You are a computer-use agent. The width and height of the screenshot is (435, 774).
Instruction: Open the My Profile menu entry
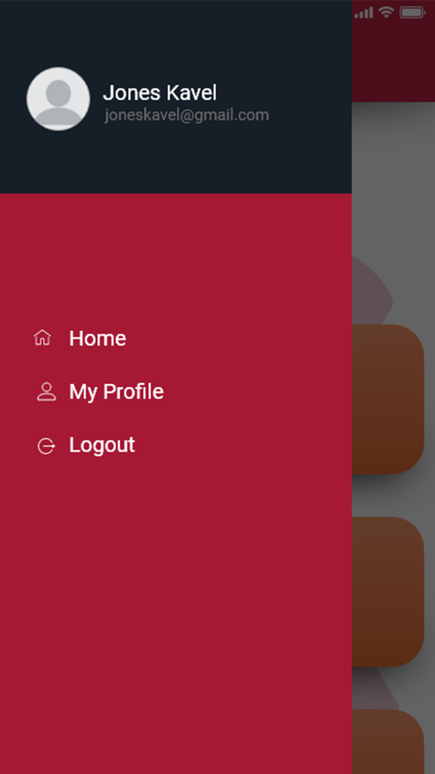click(x=116, y=392)
